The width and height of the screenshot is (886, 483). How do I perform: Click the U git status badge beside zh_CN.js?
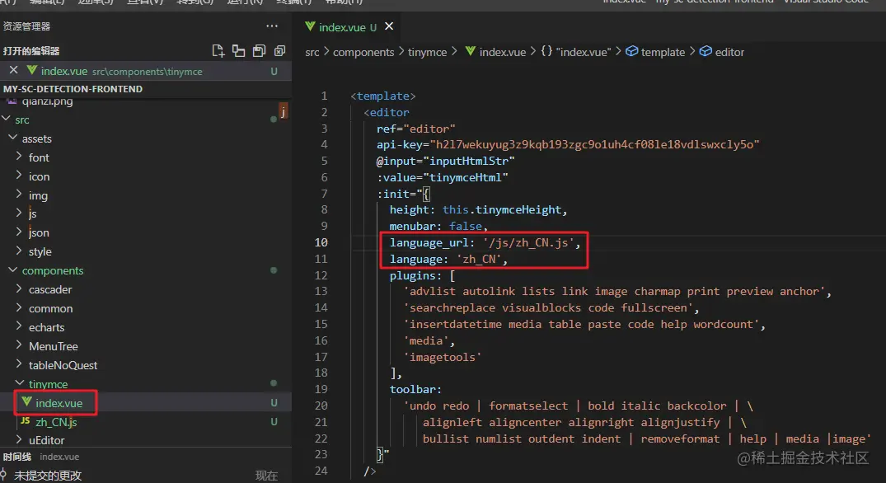pos(274,421)
